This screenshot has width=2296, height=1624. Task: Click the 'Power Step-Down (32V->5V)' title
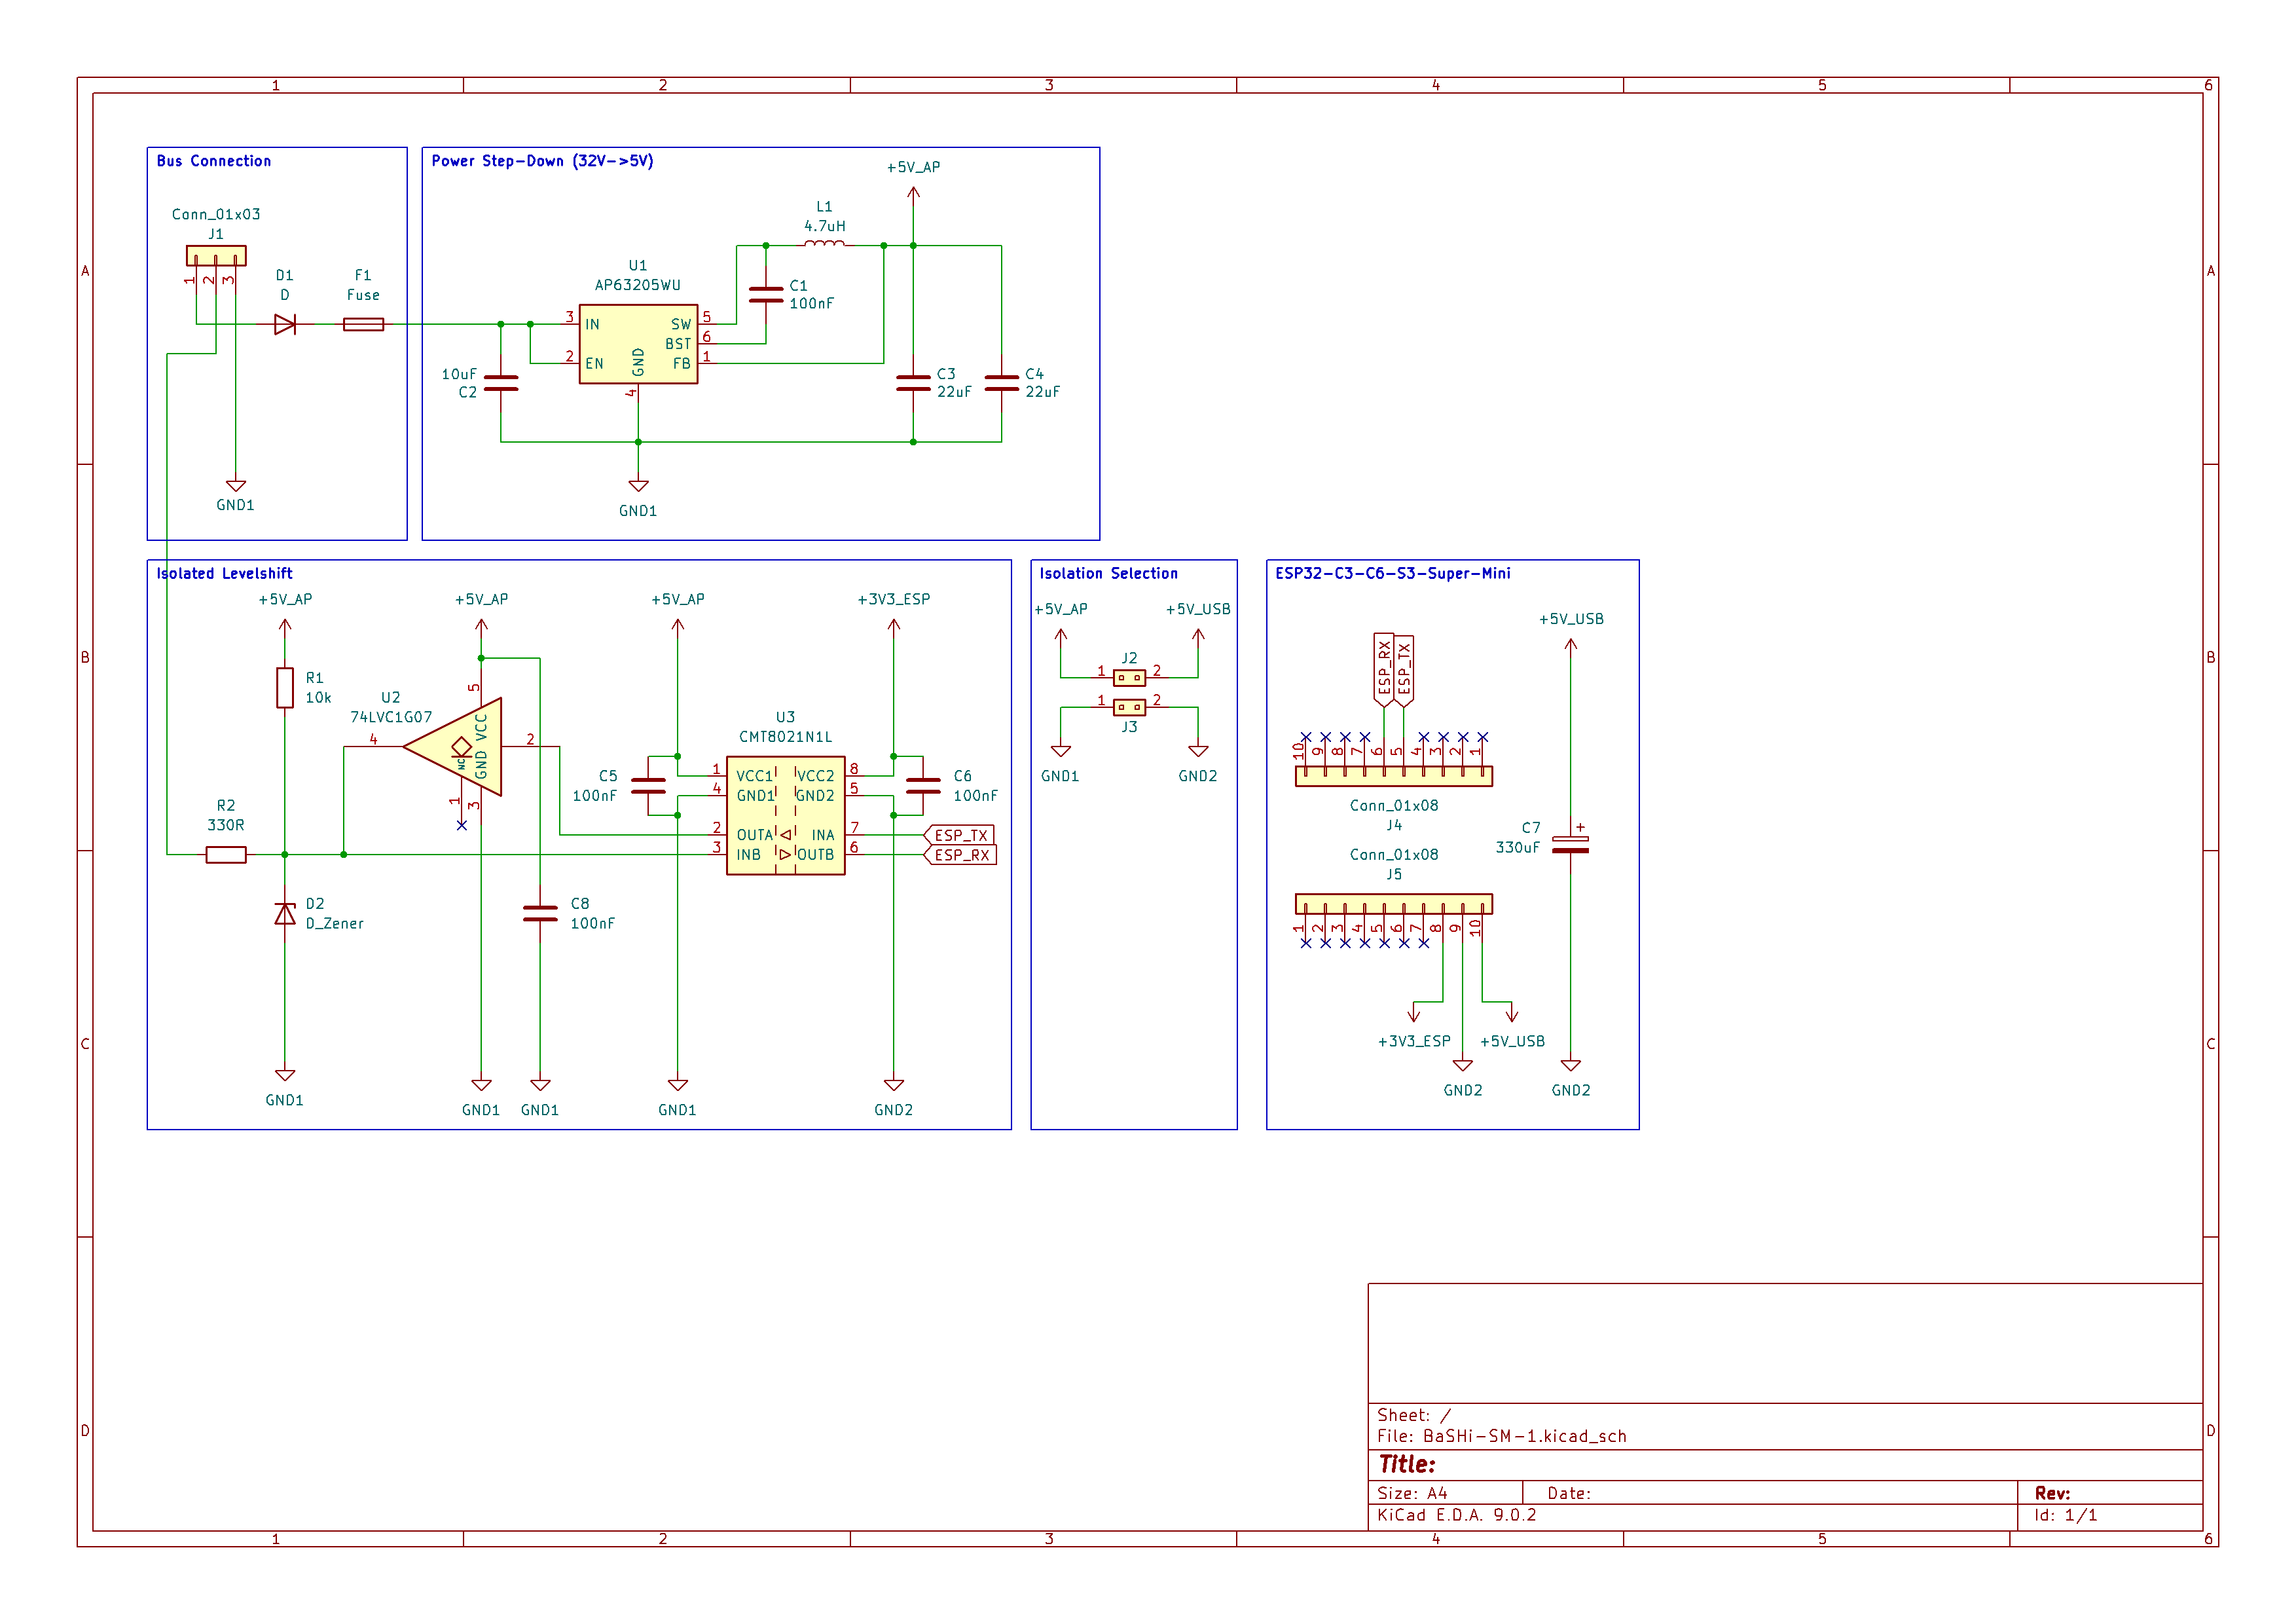[542, 161]
